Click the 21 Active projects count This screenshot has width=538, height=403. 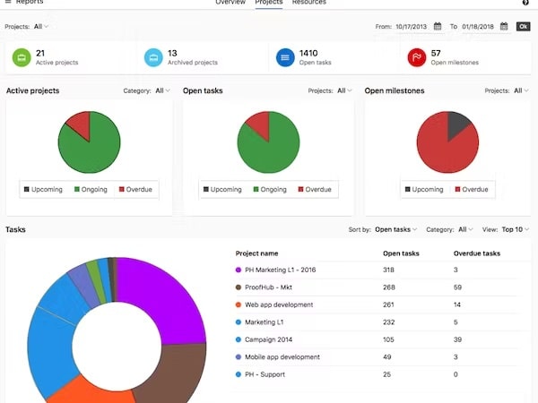click(40, 54)
